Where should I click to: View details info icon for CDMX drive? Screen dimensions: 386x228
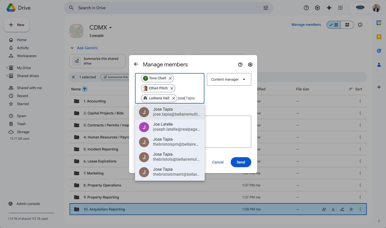pyautogui.click(x=360, y=25)
